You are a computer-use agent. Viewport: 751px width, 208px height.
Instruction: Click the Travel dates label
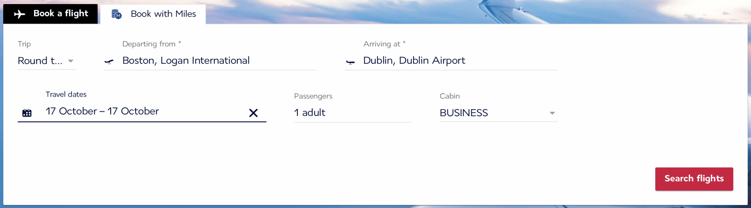[66, 94]
